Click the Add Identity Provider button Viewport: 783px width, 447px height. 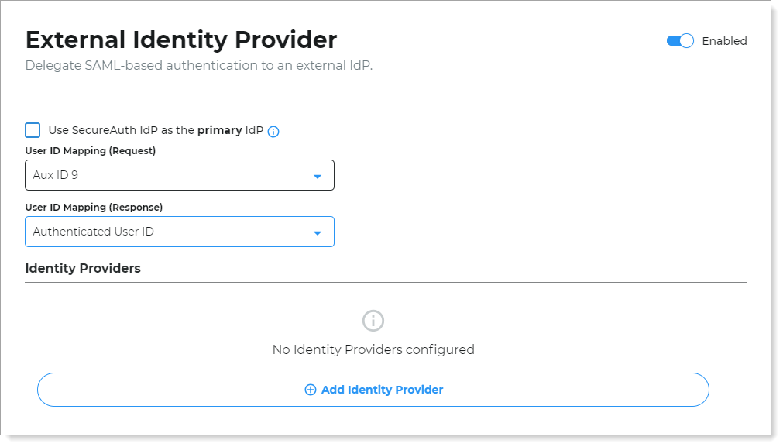coord(373,390)
